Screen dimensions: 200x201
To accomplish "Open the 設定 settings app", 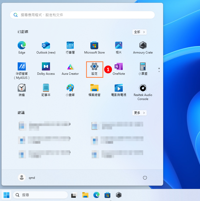I will click(x=95, y=69).
